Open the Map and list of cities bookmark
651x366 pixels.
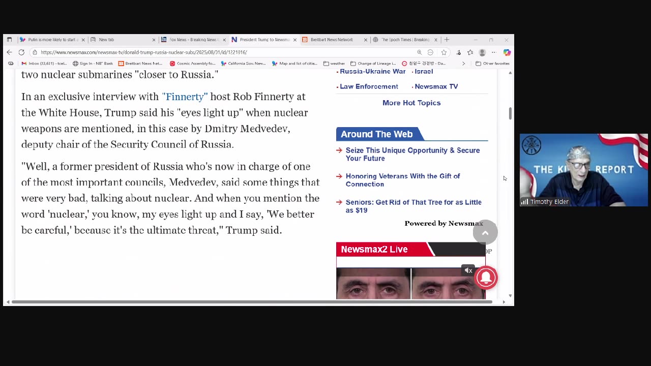[295, 64]
